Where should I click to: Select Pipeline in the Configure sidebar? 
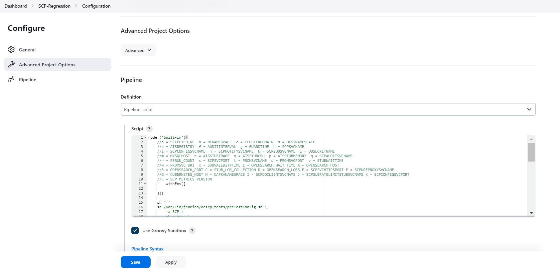pos(58,79)
